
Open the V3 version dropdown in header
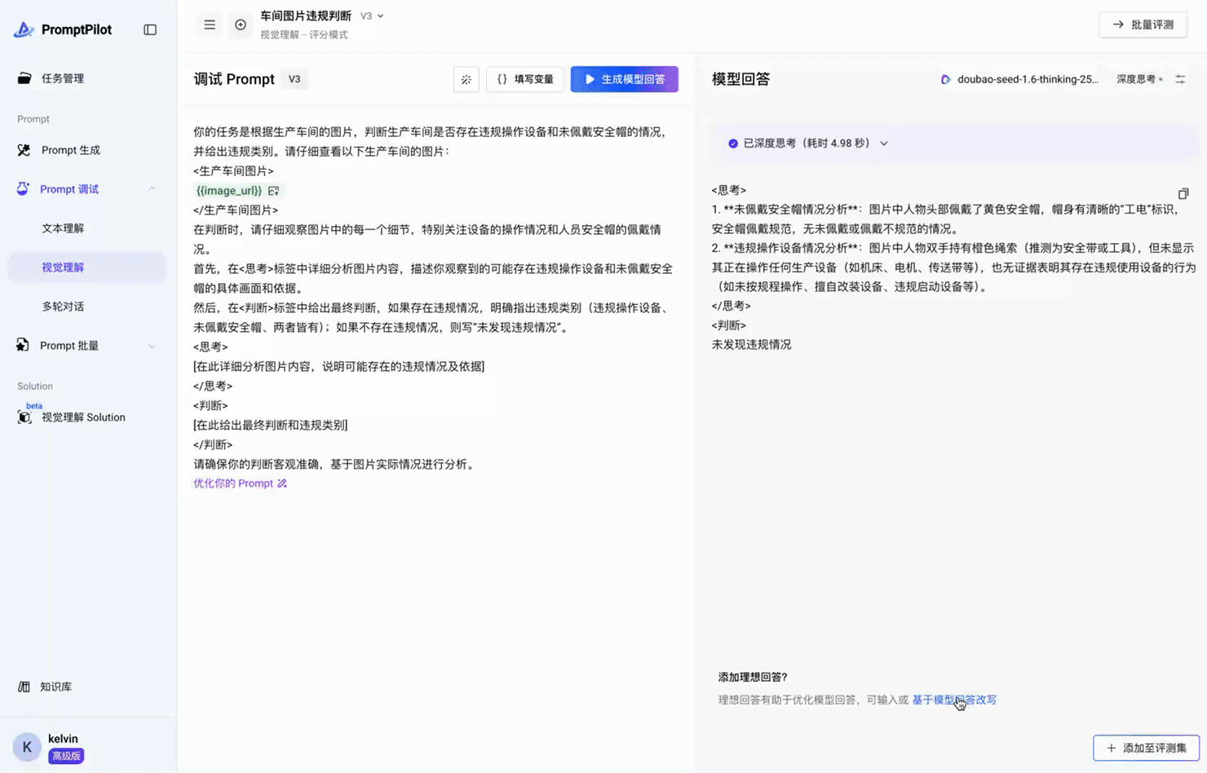tap(372, 16)
